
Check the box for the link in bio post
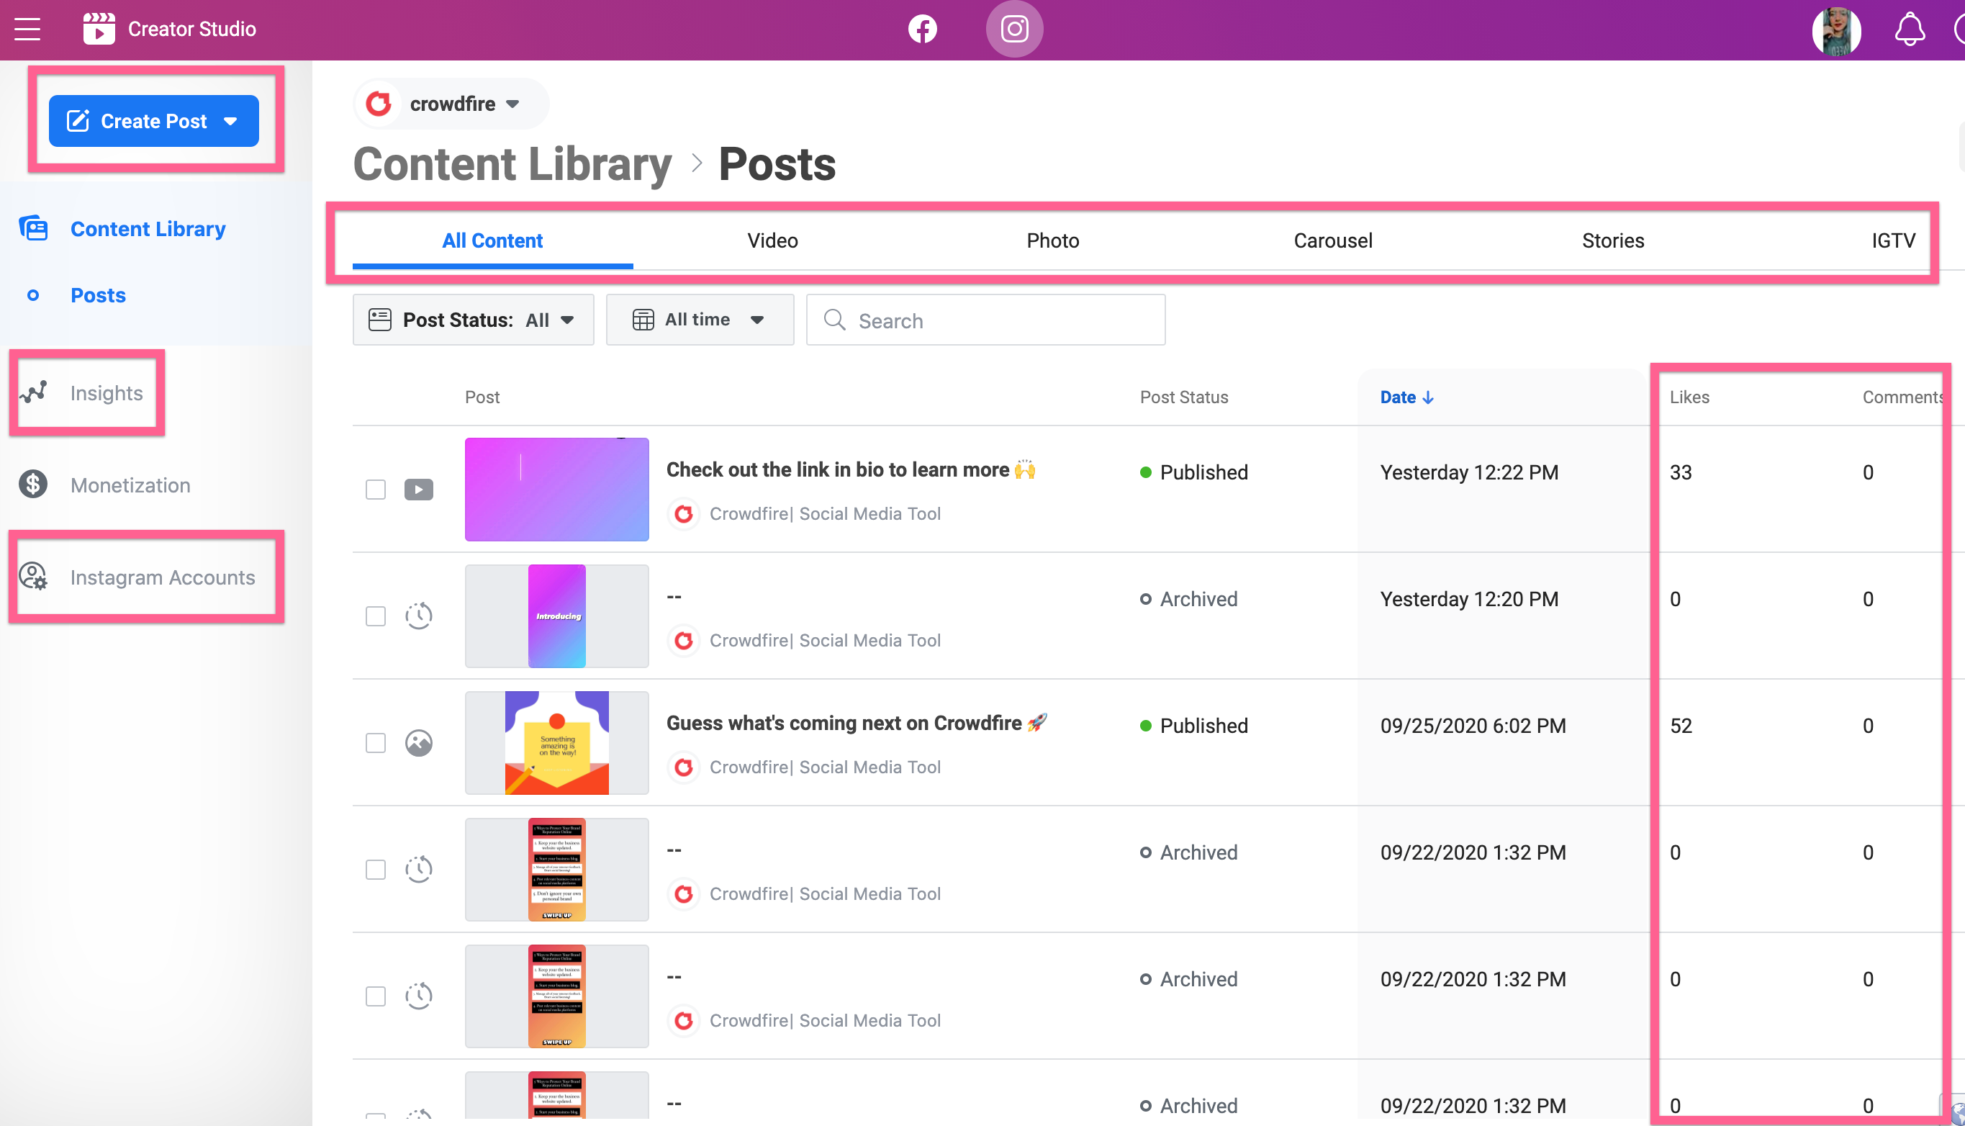click(376, 490)
